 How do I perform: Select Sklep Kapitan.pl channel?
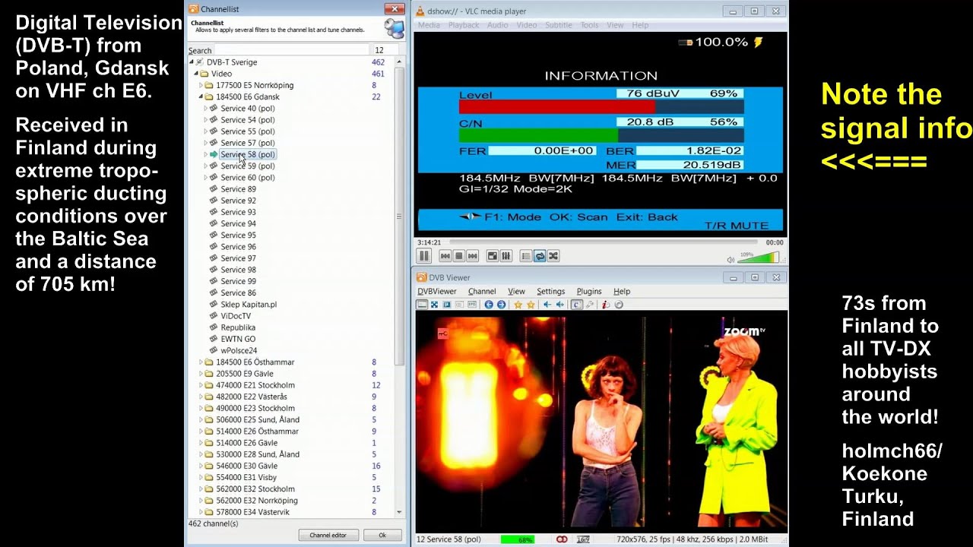coord(249,305)
